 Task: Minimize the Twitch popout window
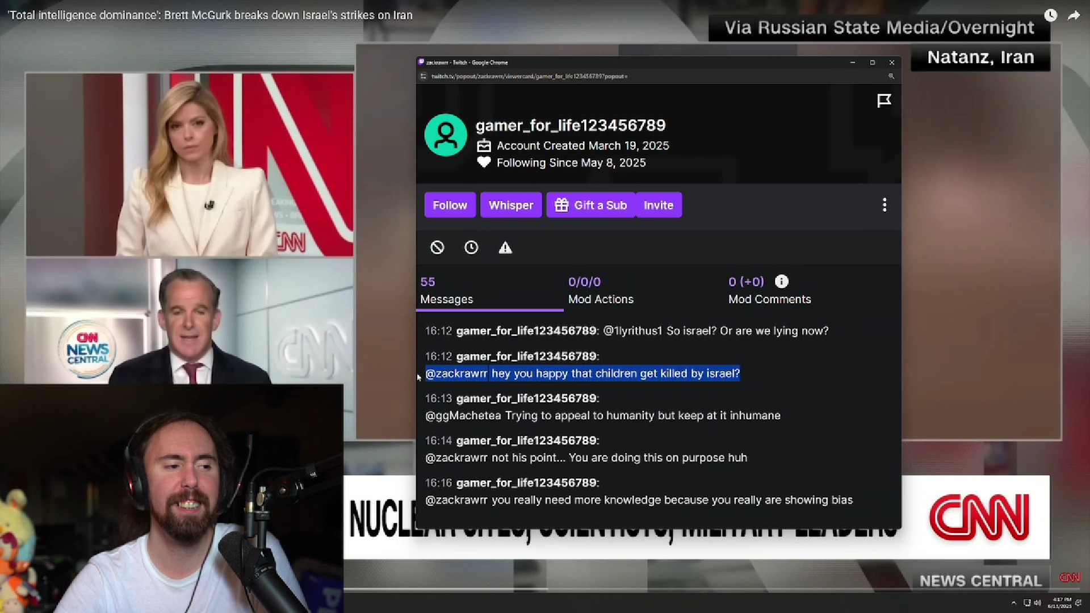tap(853, 62)
